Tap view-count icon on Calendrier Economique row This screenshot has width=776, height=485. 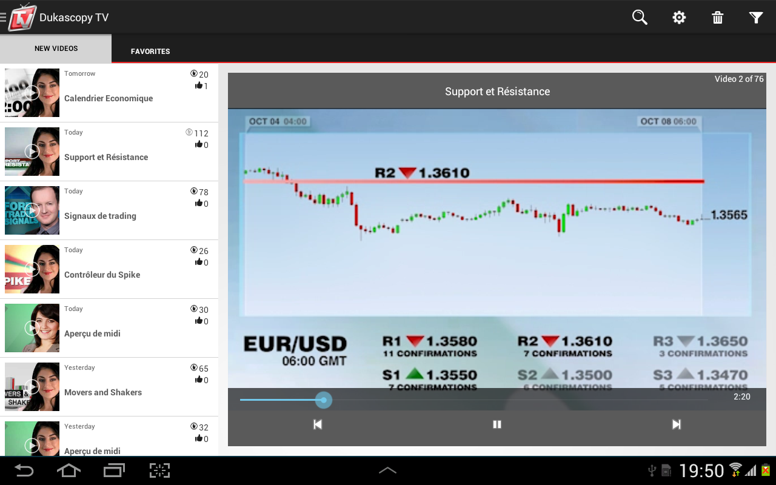click(194, 74)
